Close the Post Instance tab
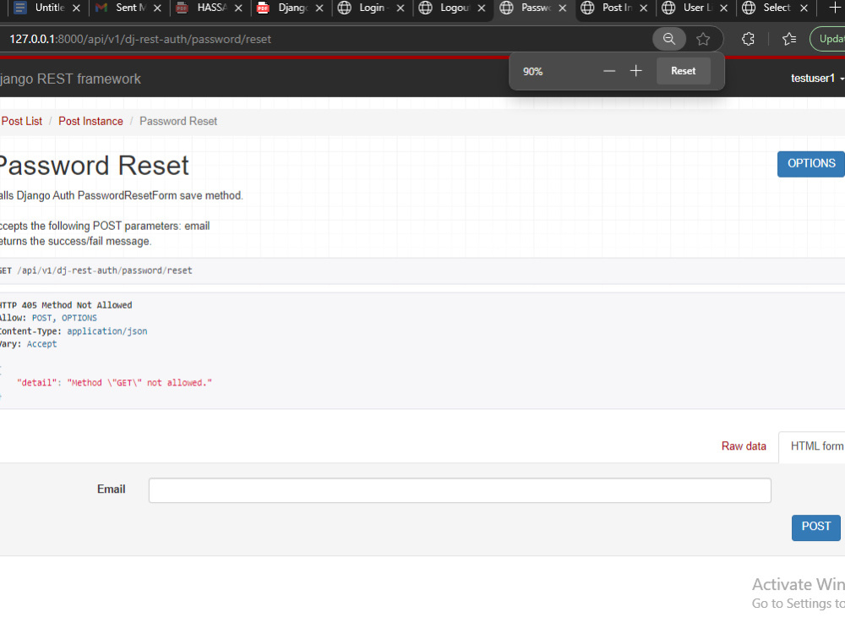845x634 pixels. 643,8
